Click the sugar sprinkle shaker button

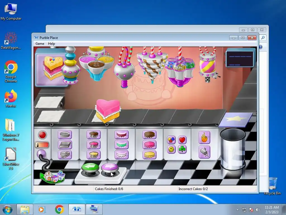point(204,152)
